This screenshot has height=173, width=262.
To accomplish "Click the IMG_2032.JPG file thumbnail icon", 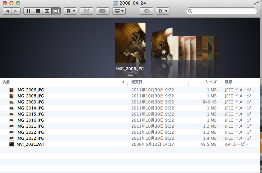I will 12,138.
